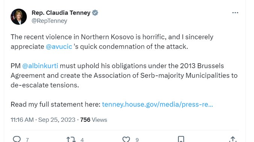Click the Sep 25, 2023 date
The width and height of the screenshot is (254, 142).
coord(57,120)
